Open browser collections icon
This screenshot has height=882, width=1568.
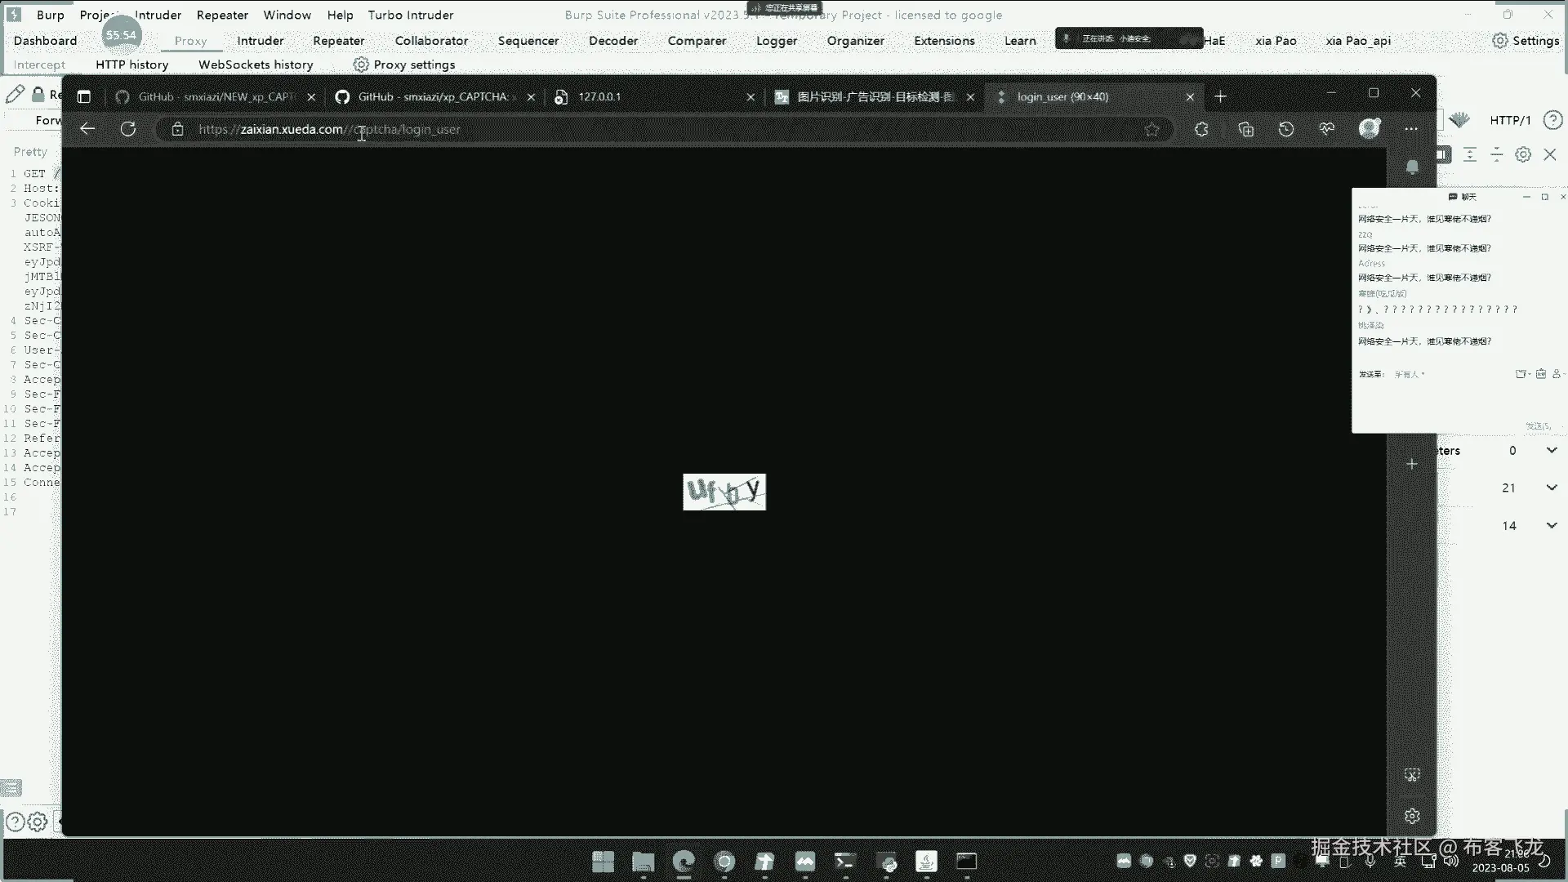point(1245,129)
